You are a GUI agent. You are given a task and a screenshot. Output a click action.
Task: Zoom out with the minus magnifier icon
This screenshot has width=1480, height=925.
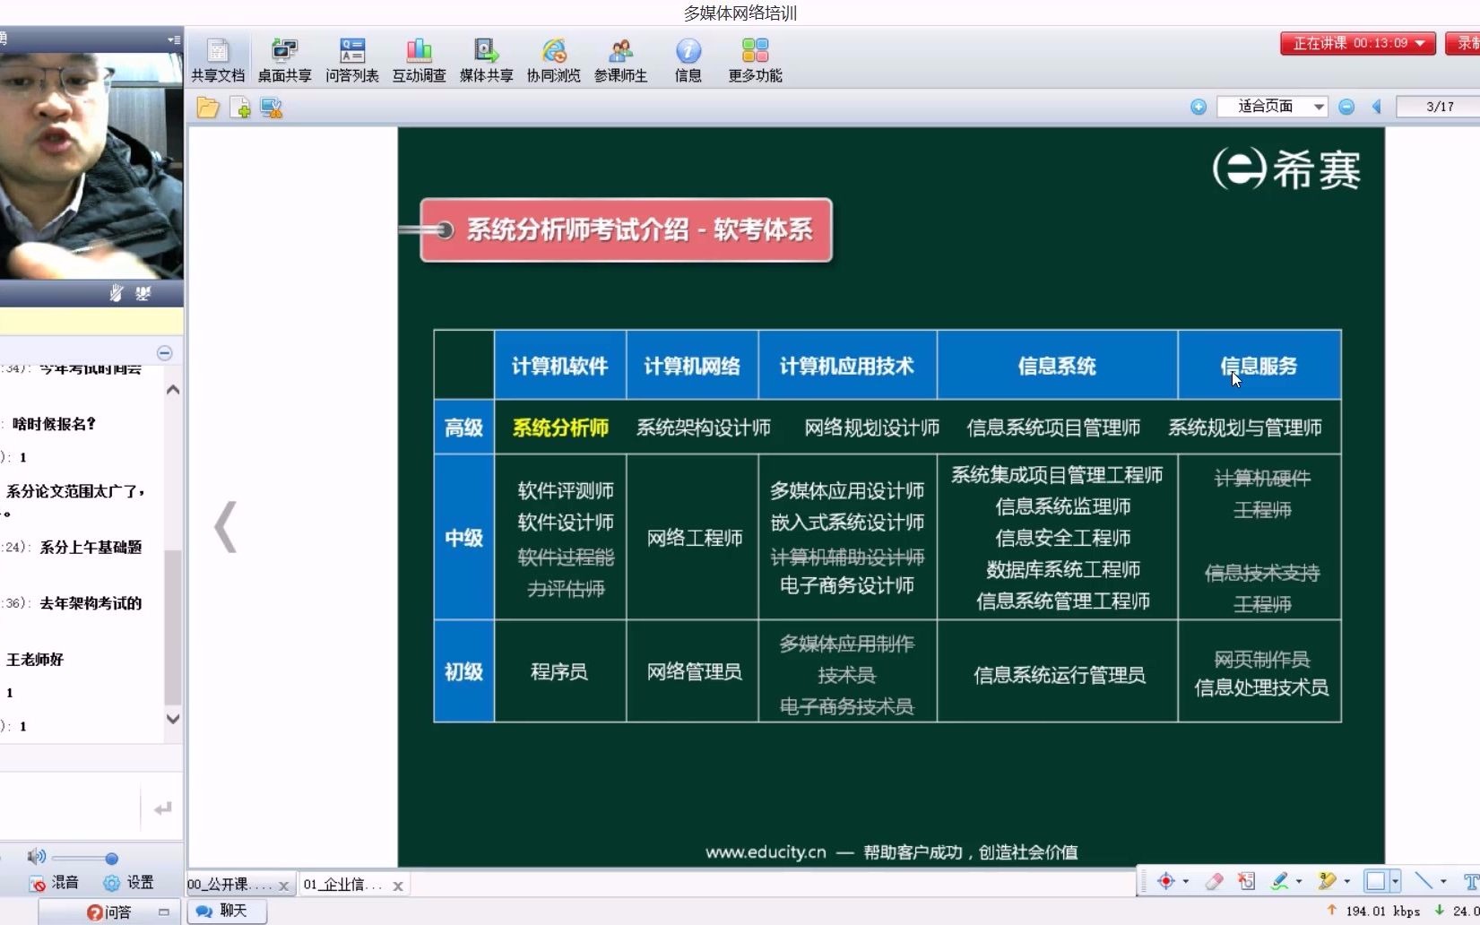1346,107
